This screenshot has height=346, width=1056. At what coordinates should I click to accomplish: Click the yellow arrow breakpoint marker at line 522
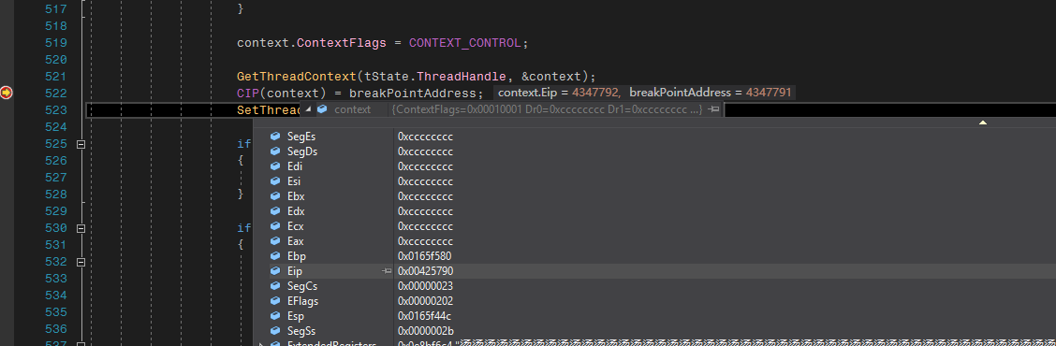pos(7,93)
